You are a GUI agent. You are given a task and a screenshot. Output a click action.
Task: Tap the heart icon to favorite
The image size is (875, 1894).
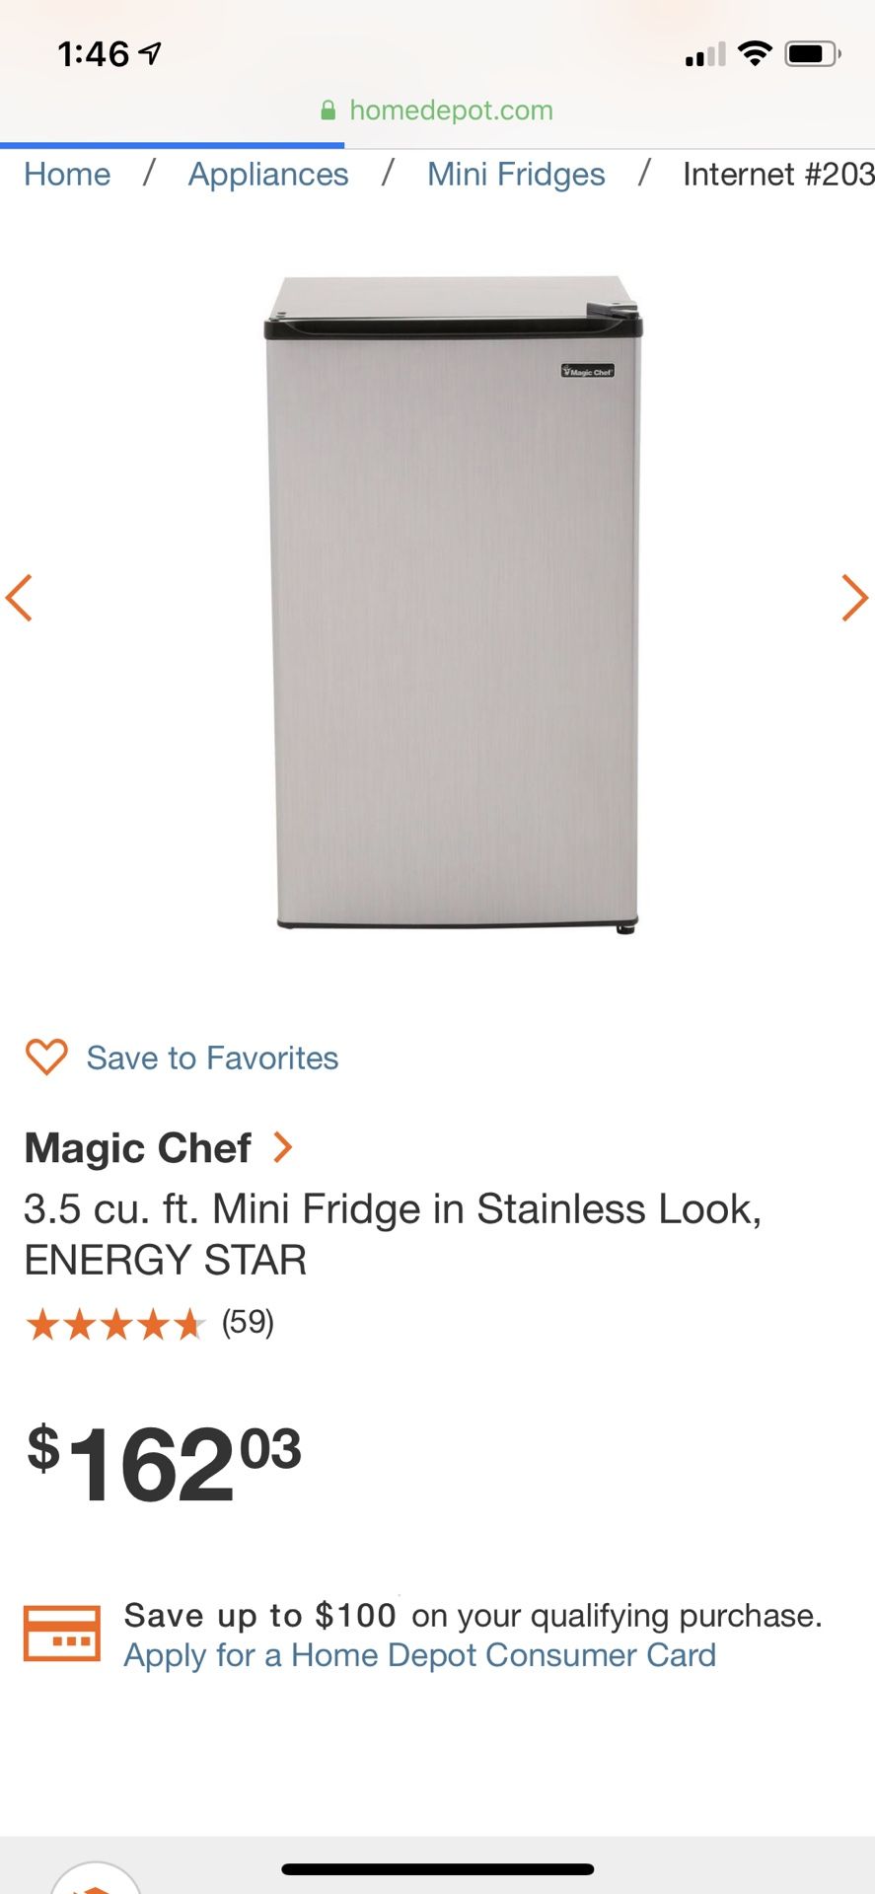point(46,1056)
